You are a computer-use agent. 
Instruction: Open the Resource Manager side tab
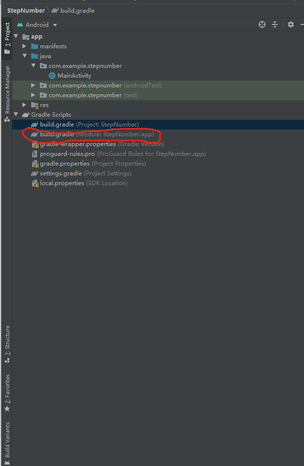7,94
